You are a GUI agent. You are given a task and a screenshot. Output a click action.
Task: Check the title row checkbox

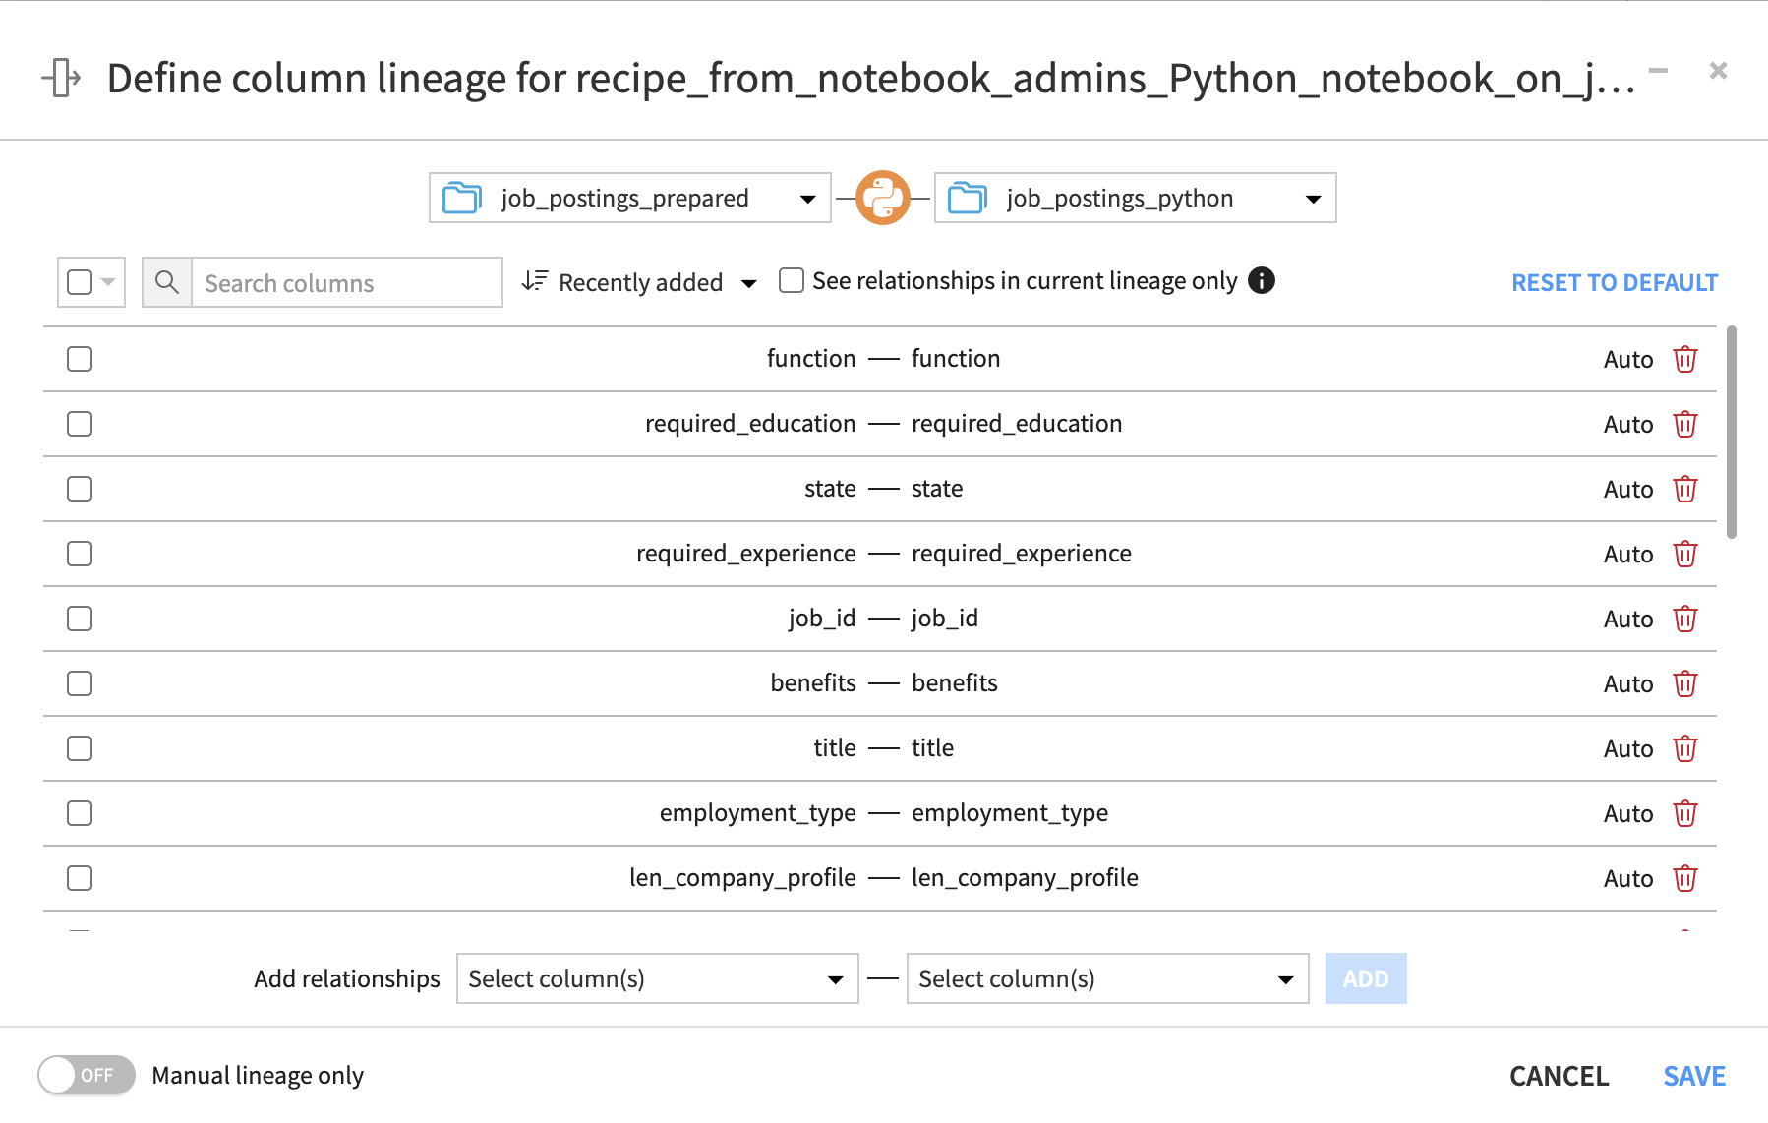coord(80,748)
